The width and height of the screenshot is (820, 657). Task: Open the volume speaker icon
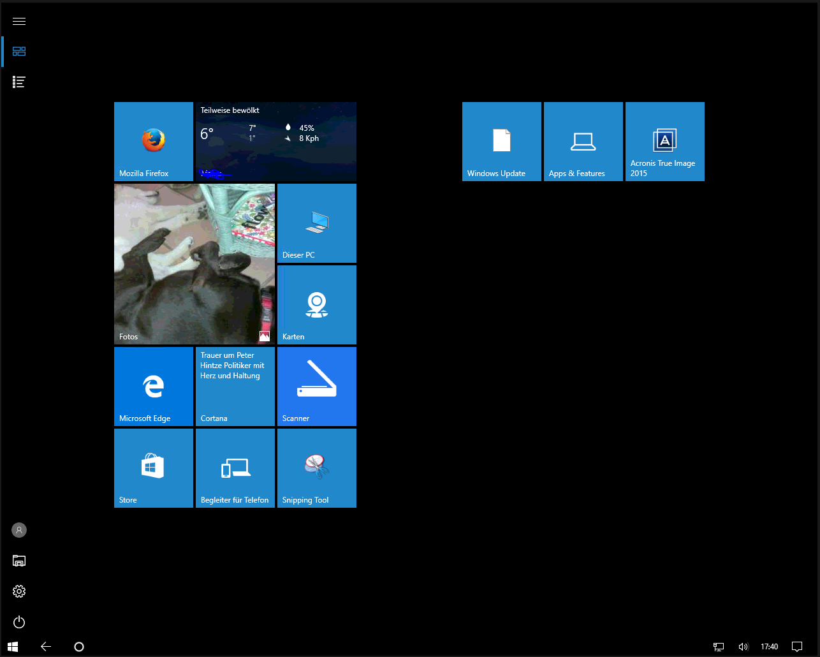743,647
